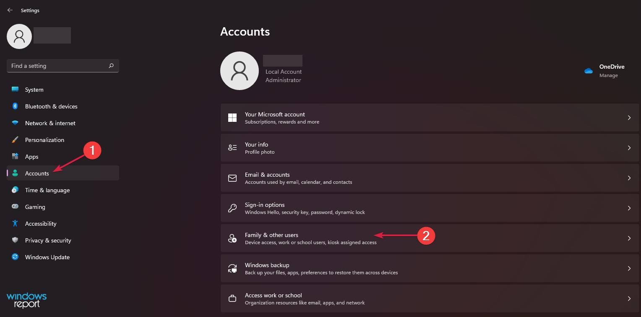
Task: Expand Sign-in options chevron
Action: tap(629, 208)
